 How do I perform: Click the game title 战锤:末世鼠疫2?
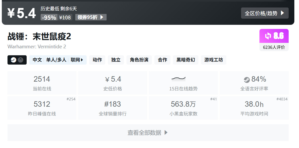pyautogui.click(x=39, y=36)
